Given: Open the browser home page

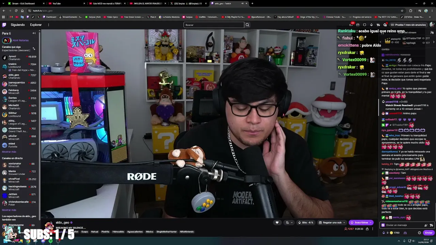Looking at the screenshot, I should pos(22,11).
